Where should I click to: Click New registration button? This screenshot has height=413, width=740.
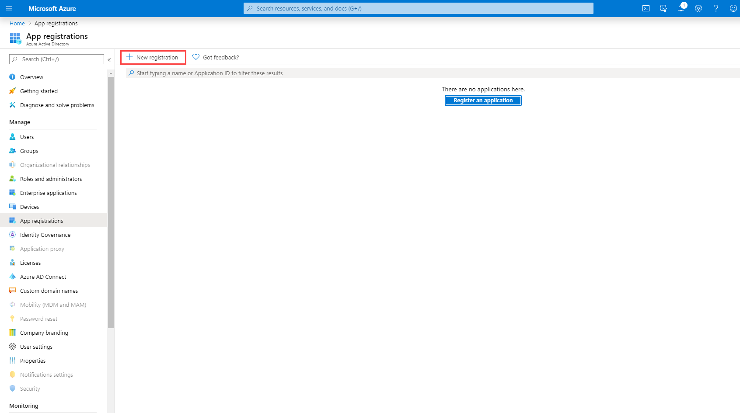click(x=153, y=57)
